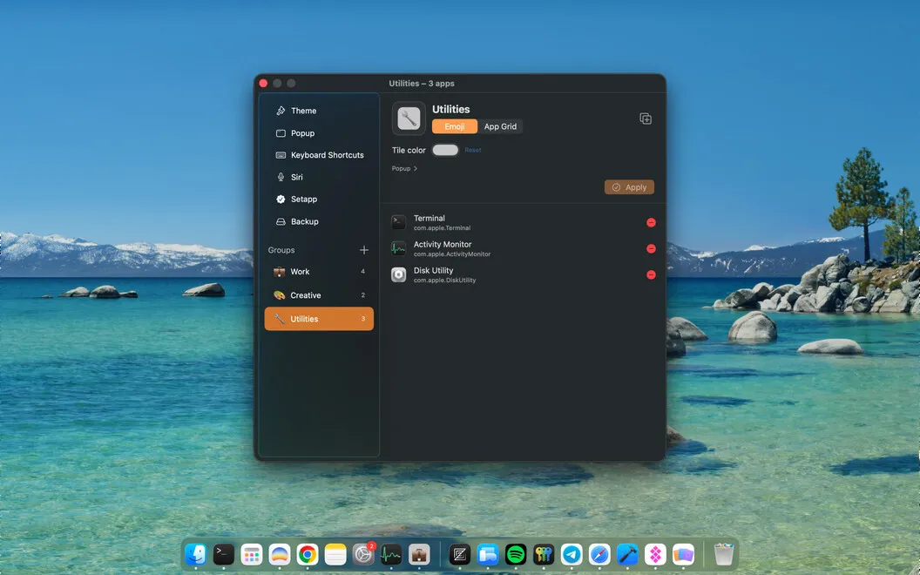Click the Terminal app icon in list
Image resolution: width=920 pixels, height=575 pixels.
(x=398, y=222)
